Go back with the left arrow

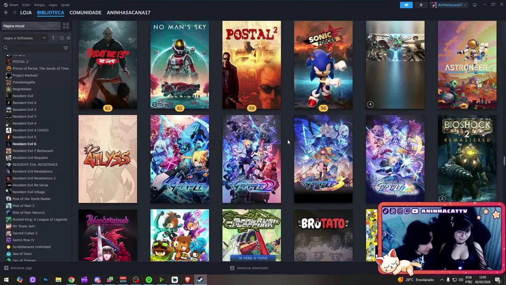6,13
